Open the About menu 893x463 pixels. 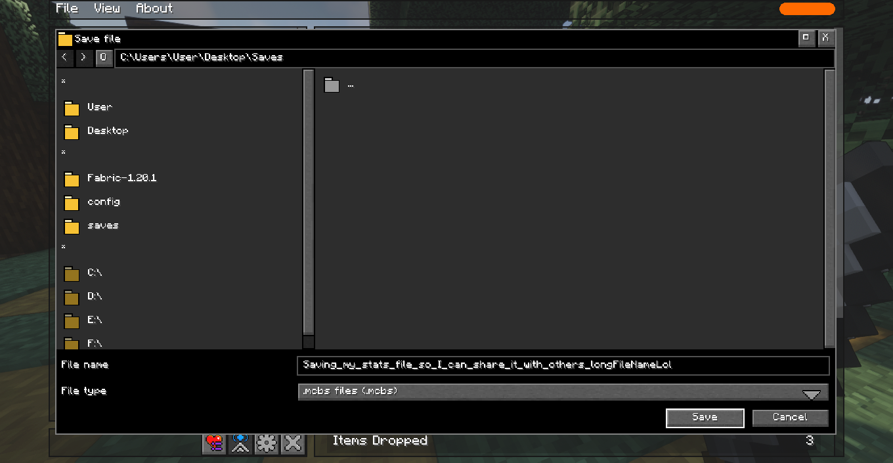tap(154, 9)
